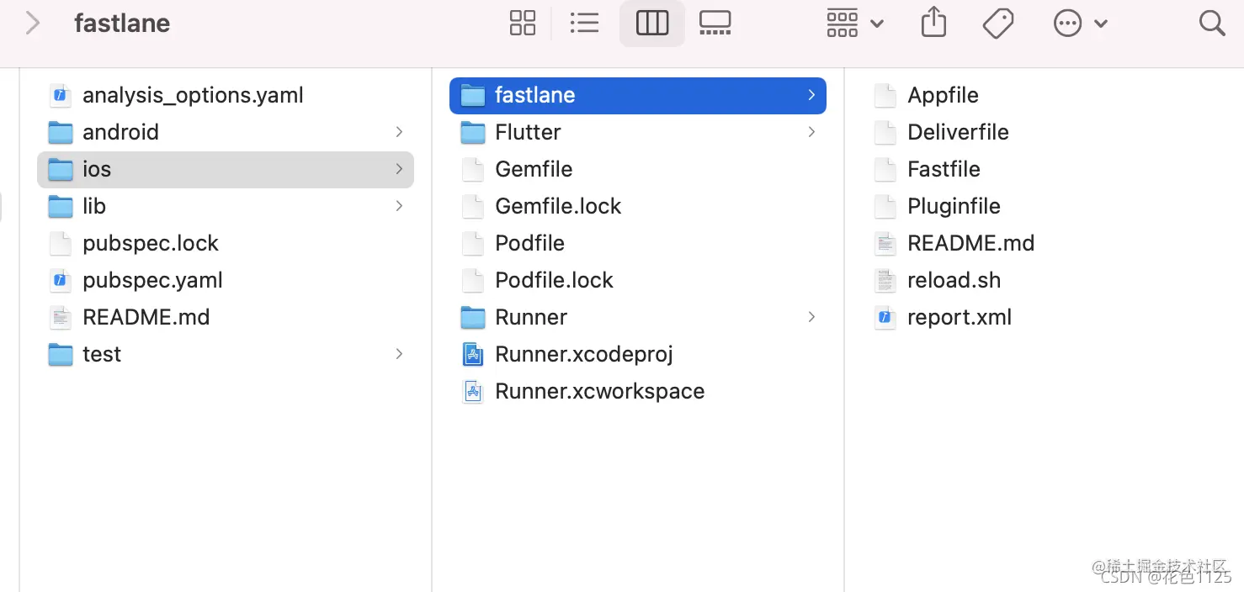Expand the test folder chevron
1244x592 pixels.
(x=399, y=354)
